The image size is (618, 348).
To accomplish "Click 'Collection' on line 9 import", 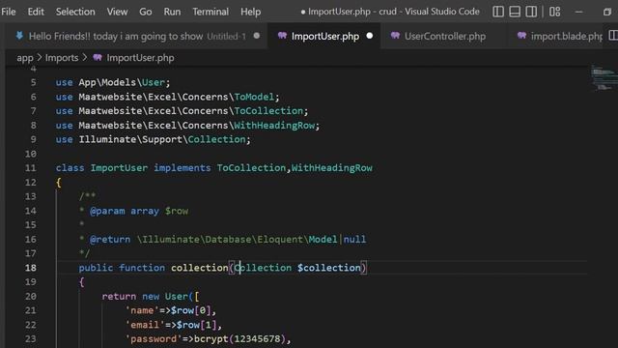I will coord(216,139).
